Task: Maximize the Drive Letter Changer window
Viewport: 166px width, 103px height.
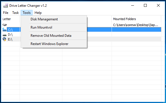Action: click(145, 5)
